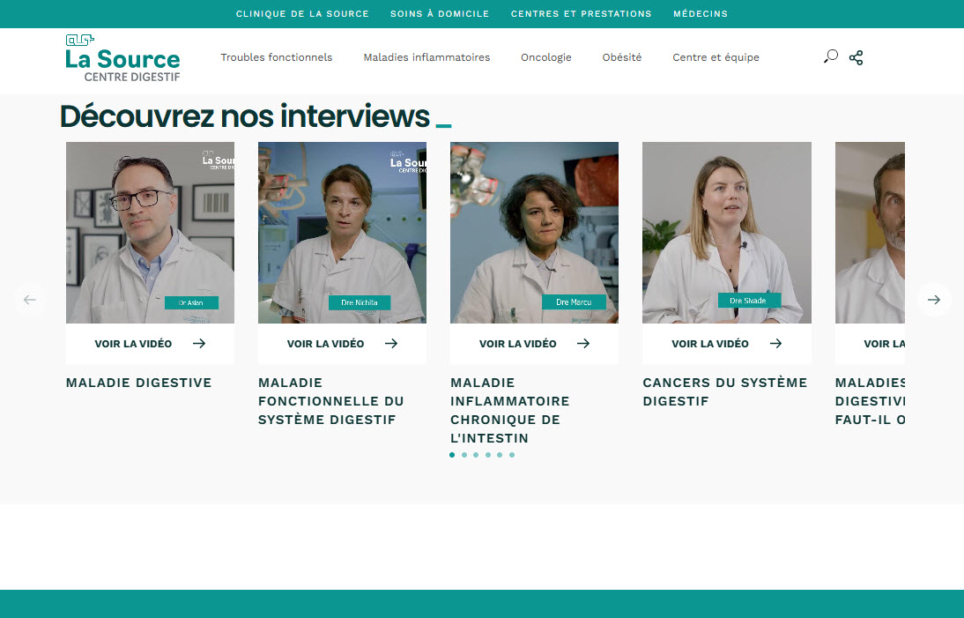Open Dre Marcu interview thumbnail
Screen dimensions: 964x618
tap(534, 233)
